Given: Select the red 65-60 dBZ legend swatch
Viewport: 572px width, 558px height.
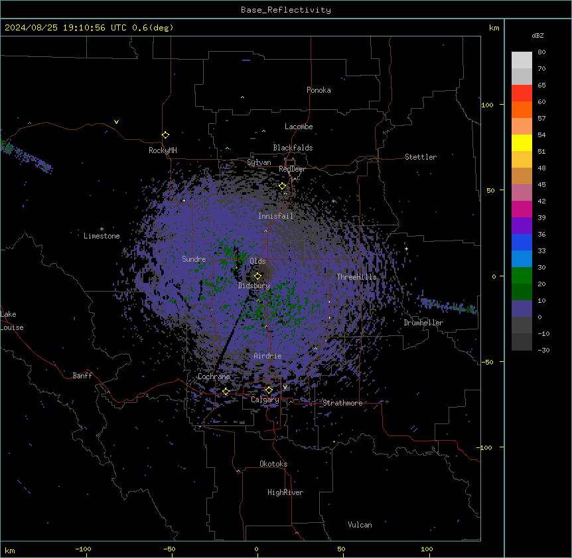Looking at the screenshot, I should coord(522,93).
